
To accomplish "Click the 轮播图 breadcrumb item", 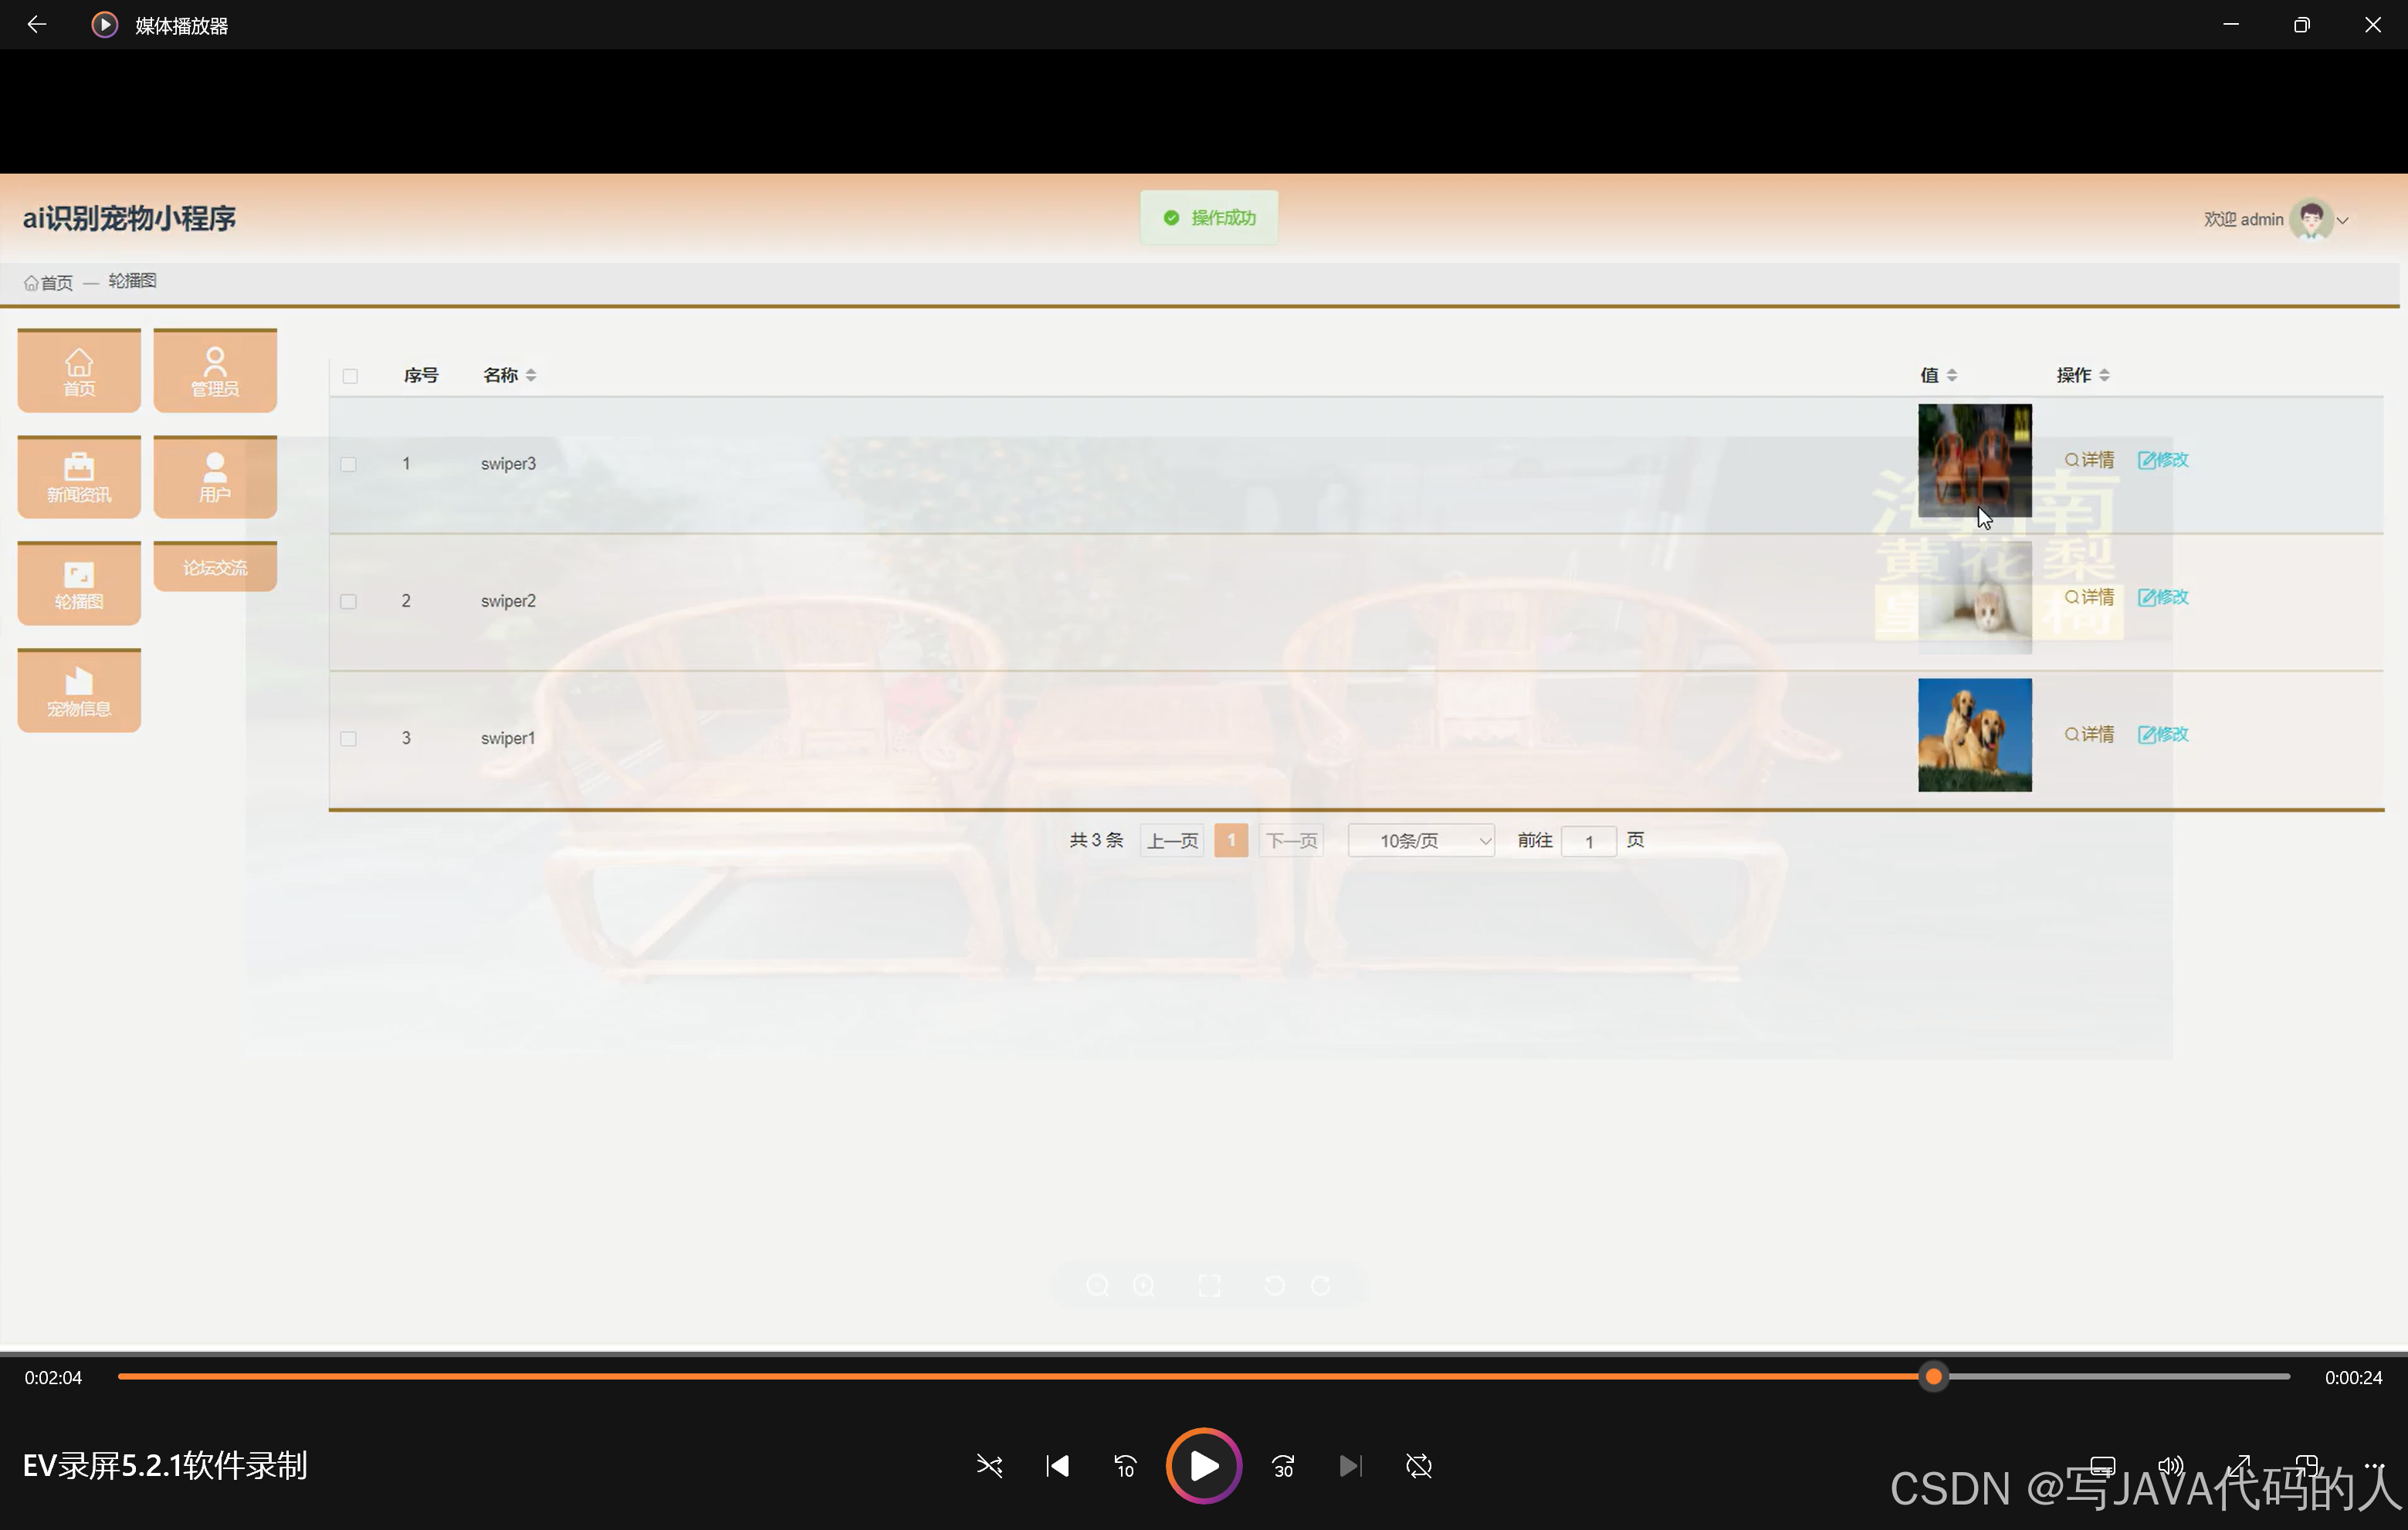I will click(132, 281).
